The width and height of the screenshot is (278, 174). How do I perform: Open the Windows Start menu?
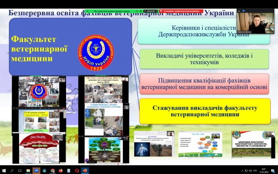tap(4, 171)
